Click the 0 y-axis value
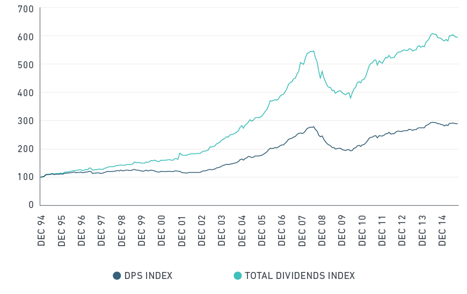467x294 pixels. tap(31, 205)
